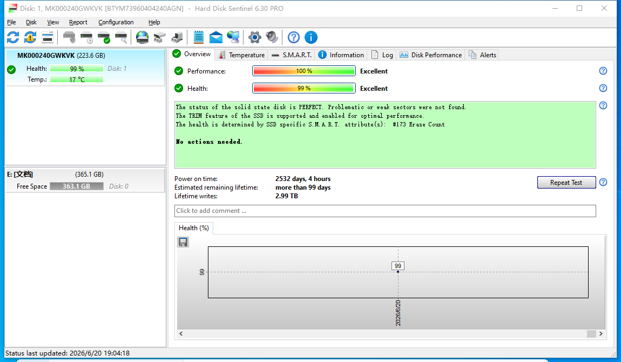The width and height of the screenshot is (621, 362).
Task: Save the health chart via floppy icon
Action: (x=183, y=242)
